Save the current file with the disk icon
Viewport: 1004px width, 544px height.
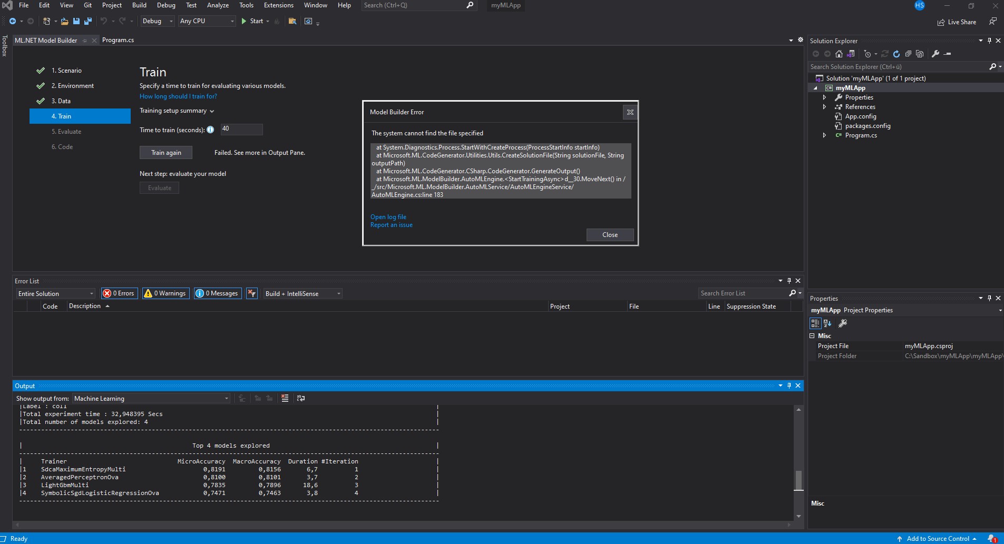76,21
